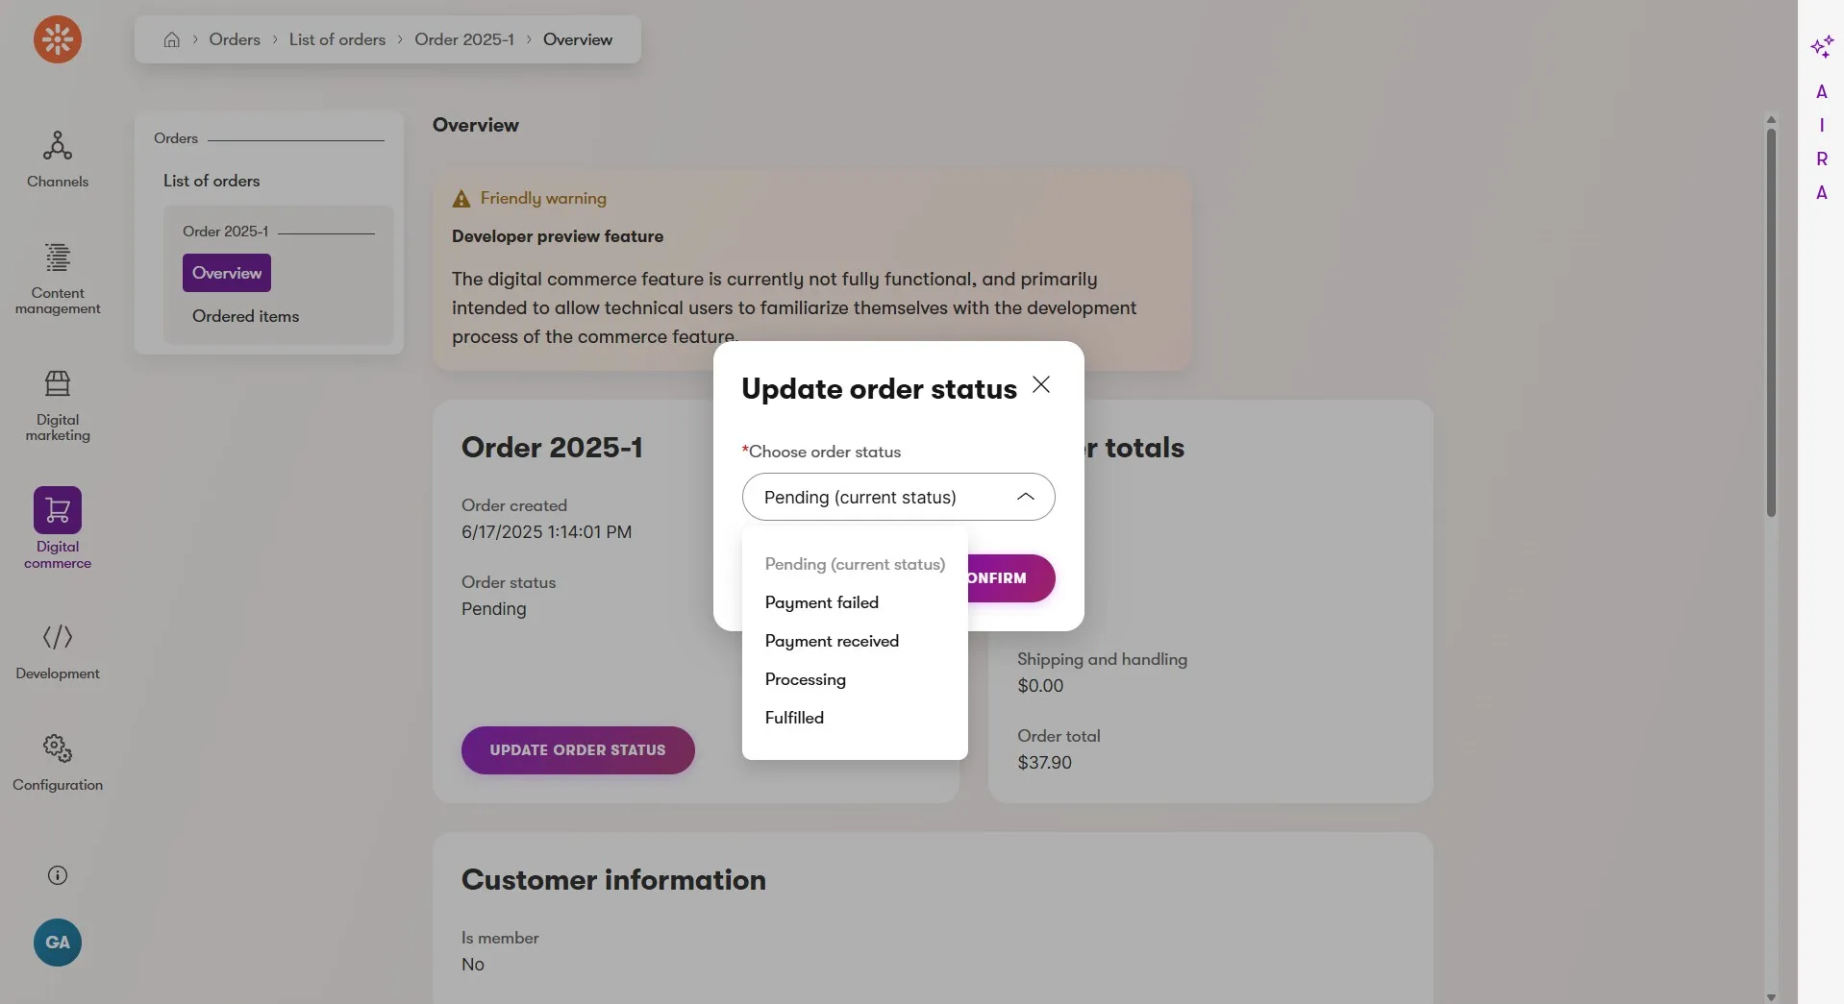Screen dimensions: 1844x1004
Task: Click the Confirm button in dialog
Action: (1009, 578)
